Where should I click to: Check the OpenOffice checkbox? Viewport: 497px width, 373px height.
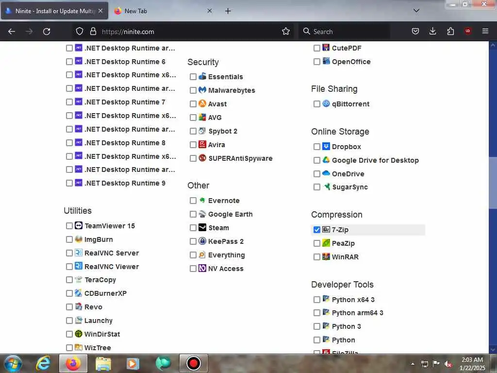[x=316, y=62]
